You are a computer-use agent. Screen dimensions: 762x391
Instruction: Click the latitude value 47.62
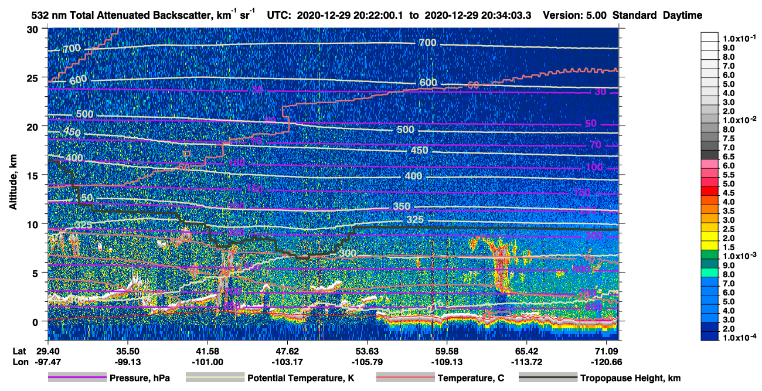tap(287, 350)
